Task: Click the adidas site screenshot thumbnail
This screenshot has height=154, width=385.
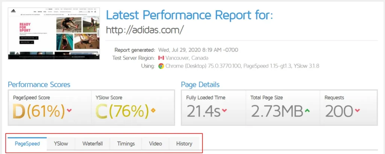Action: [x=54, y=33]
